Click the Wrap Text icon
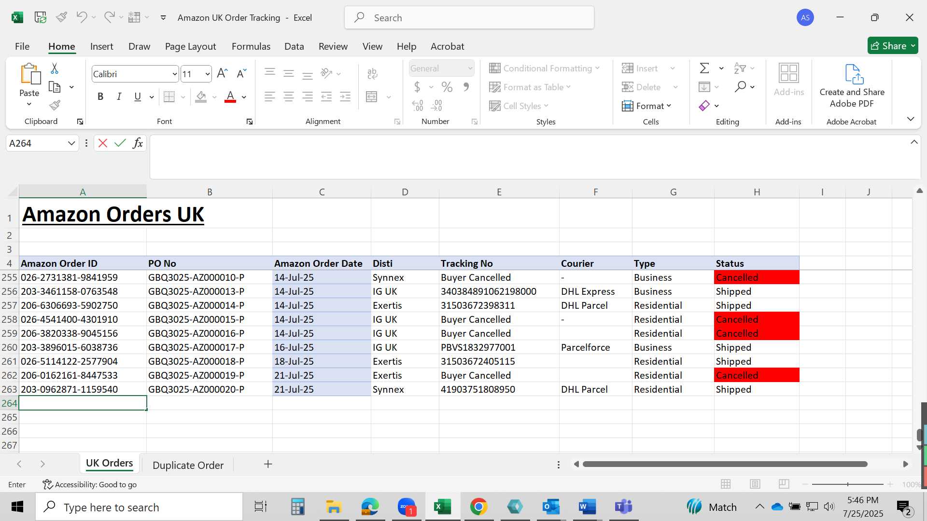This screenshot has width=927, height=521. click(372, 73)
